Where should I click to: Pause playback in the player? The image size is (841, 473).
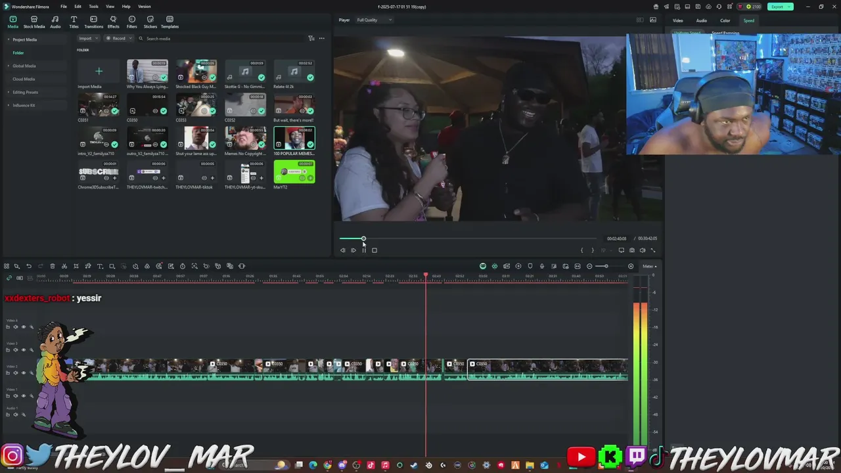(x=364, y=250)
